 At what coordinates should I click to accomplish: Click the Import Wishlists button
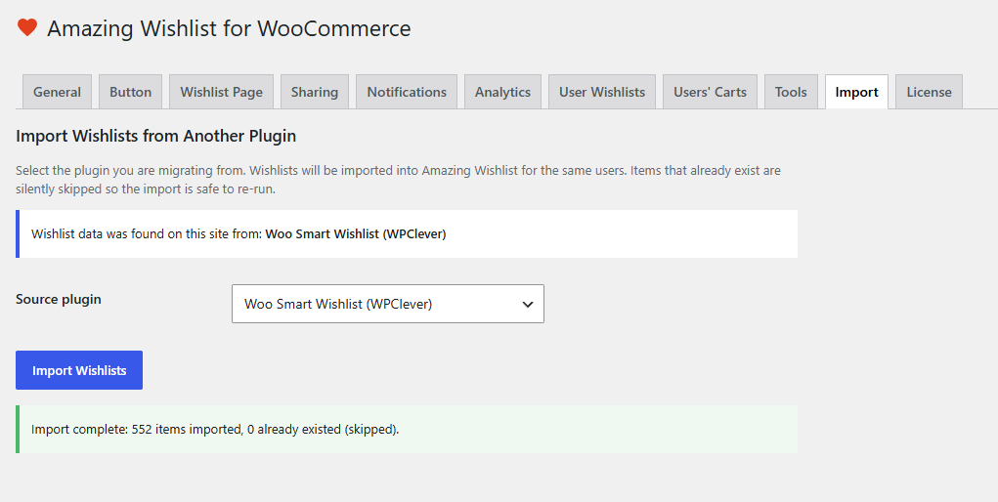point(79,370)
